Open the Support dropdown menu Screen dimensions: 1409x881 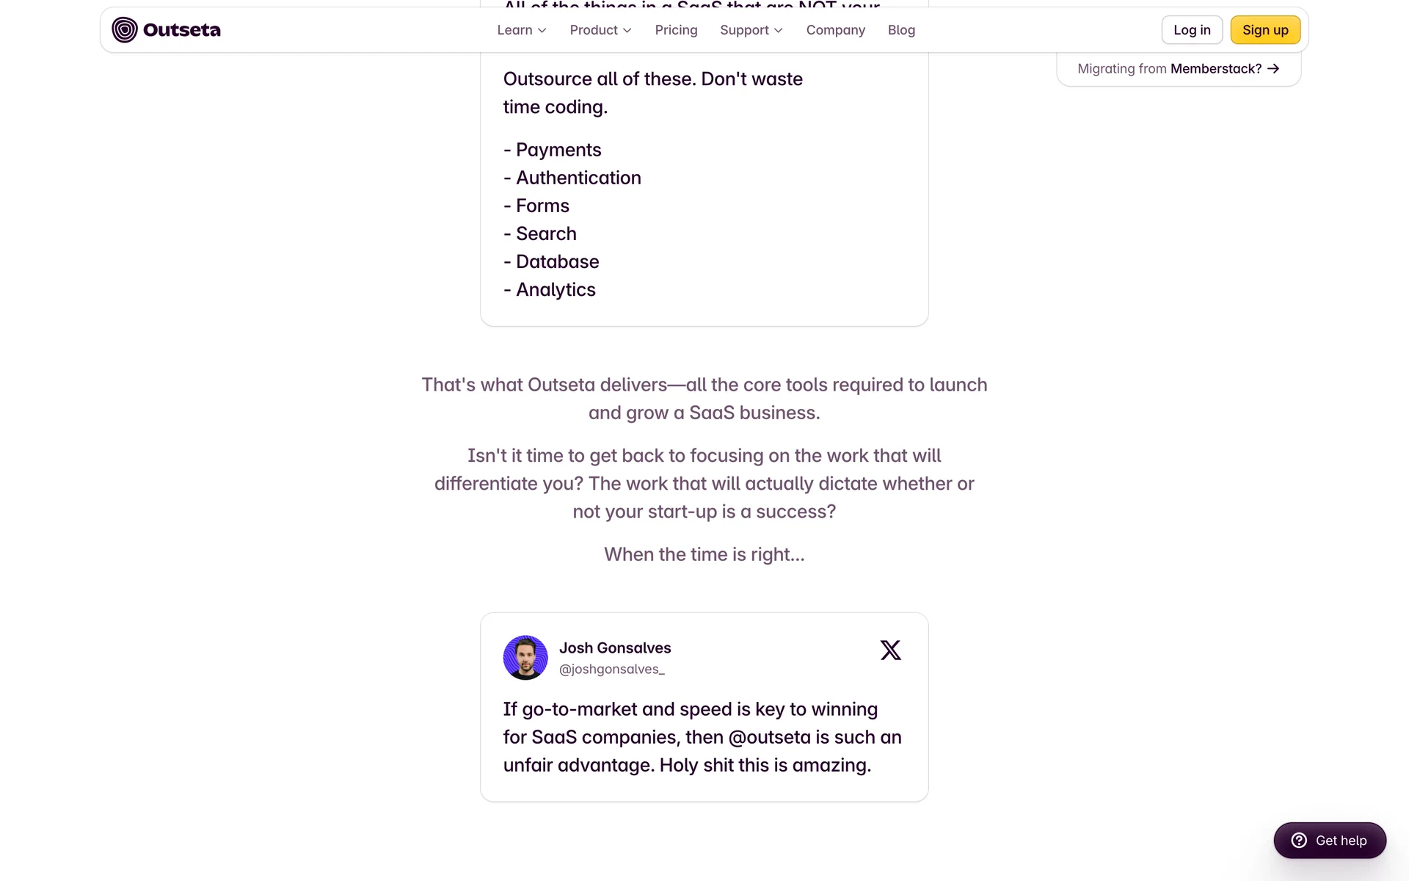[751, 30]
